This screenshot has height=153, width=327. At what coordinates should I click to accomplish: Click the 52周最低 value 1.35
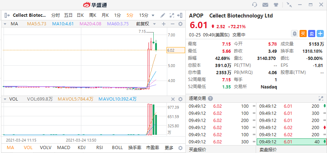point(226,87)
